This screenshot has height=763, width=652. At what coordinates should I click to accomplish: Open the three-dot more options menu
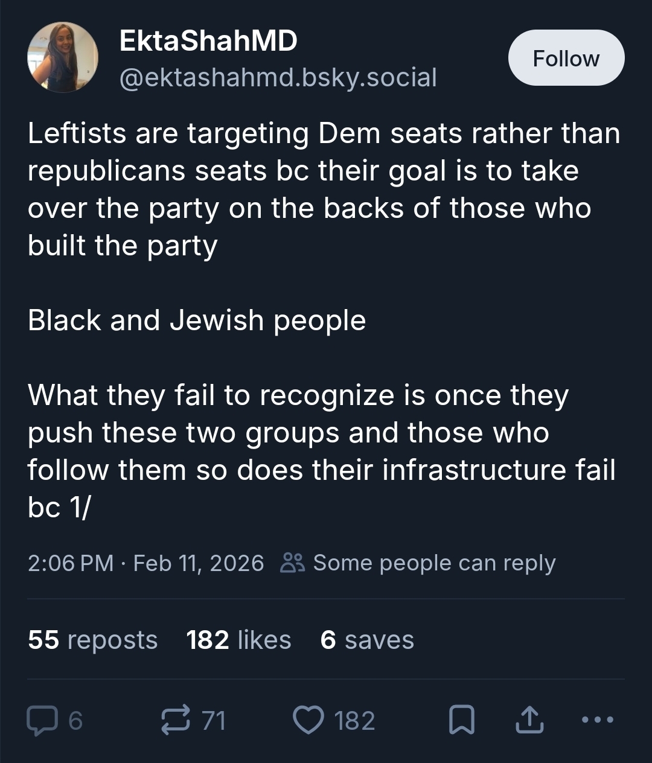(x=597, y=720)
